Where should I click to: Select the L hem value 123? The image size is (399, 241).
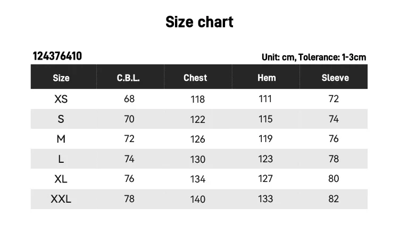pos(265,159)
